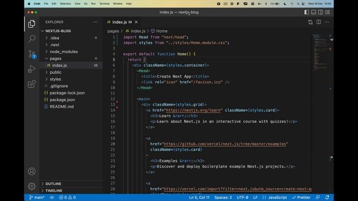
Task: Open the Selection menu
Action: point(65,4)
